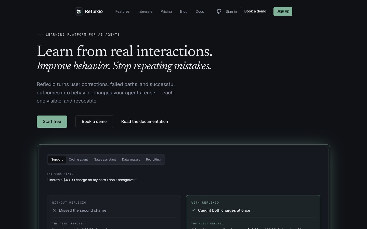Click the Reflexio brand name text
The image size is (367, 229).
point(94,11)
